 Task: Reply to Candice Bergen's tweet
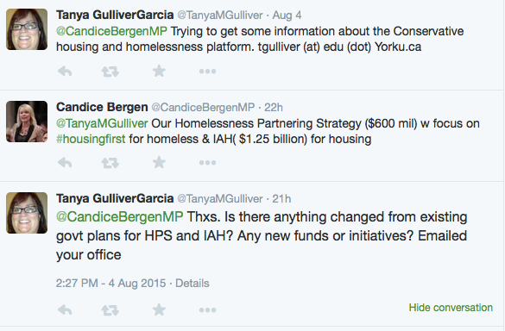[65, 162]
